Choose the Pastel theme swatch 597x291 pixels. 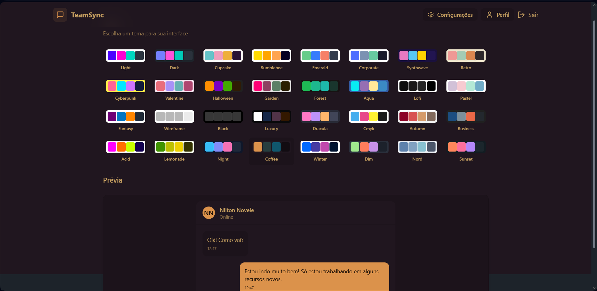coord(466,86)
